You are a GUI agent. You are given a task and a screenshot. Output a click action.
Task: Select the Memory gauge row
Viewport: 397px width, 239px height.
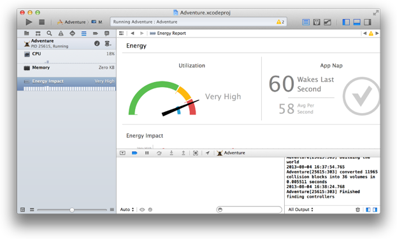tap(67, 70)
